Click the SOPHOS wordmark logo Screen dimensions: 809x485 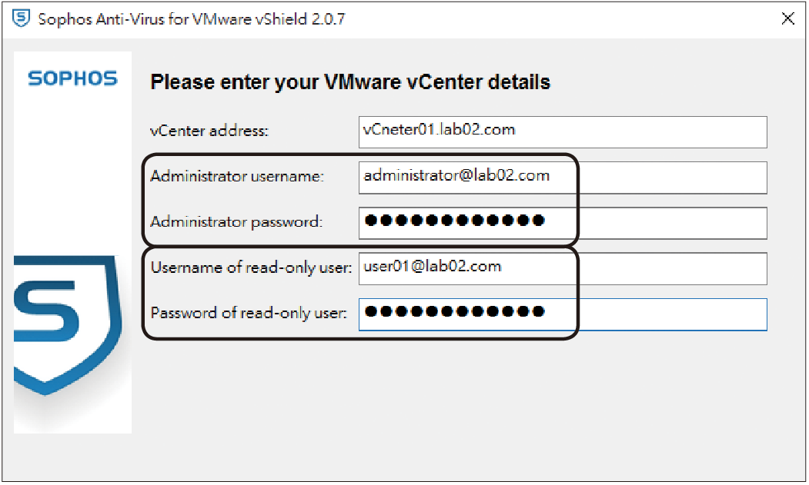click(73, 78)
